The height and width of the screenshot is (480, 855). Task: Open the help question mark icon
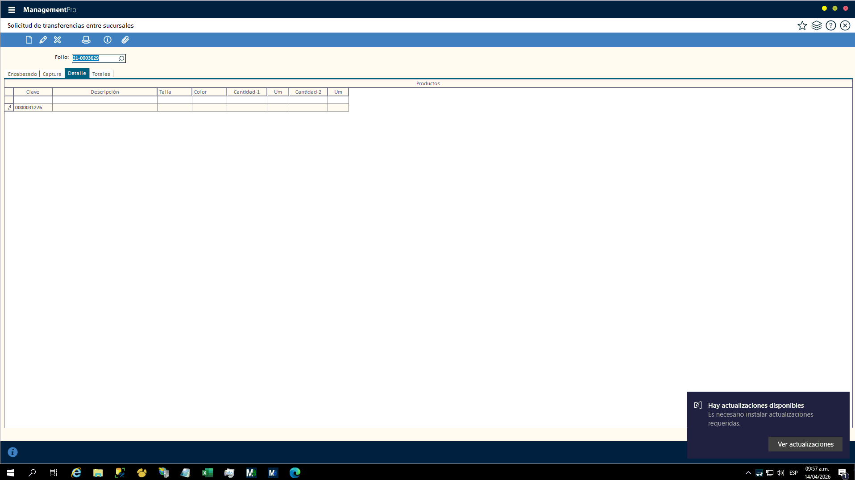pyautogui.click(x=830, y=25)
